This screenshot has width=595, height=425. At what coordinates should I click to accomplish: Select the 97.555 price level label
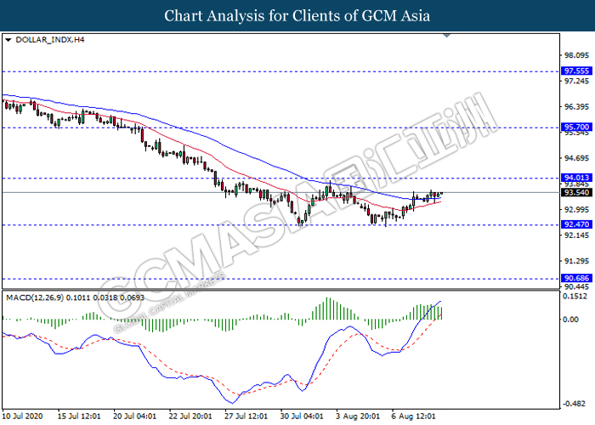[x=576, y=71]
